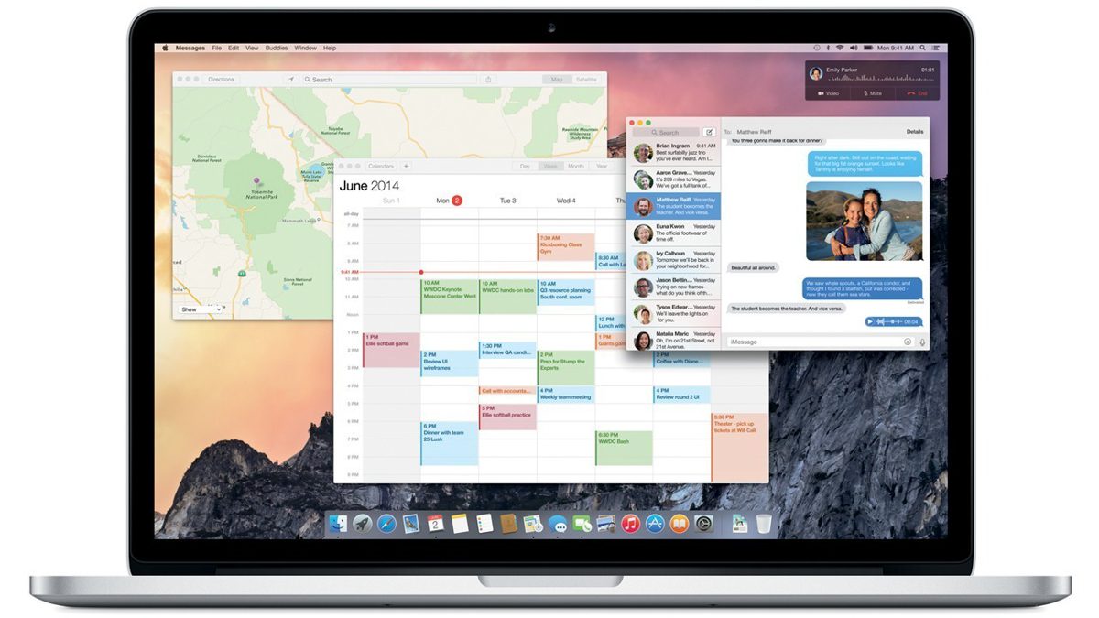Switch Calendar to Month view
Viewport: 1099px width, 618px height.
(575, 166)
